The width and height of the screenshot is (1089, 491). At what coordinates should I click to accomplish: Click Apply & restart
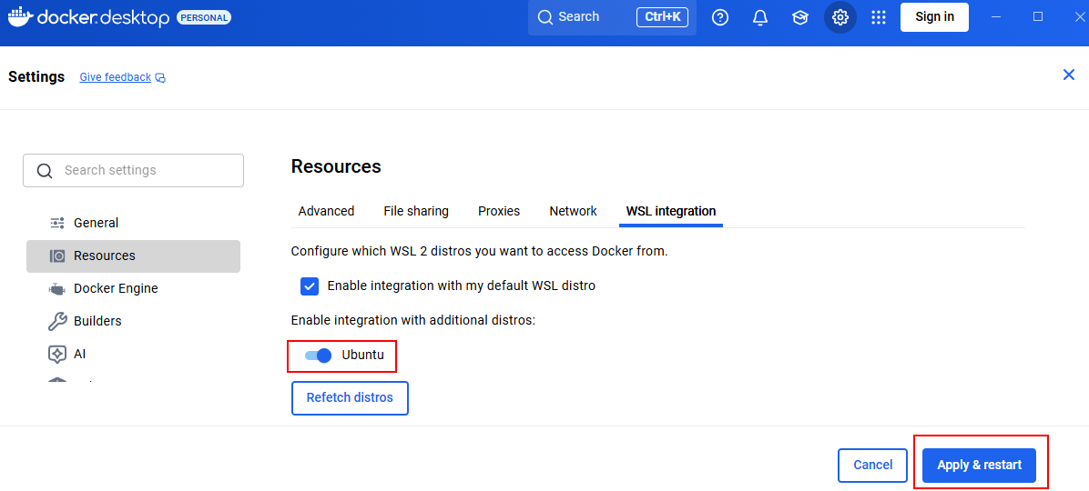click(979, 466)
